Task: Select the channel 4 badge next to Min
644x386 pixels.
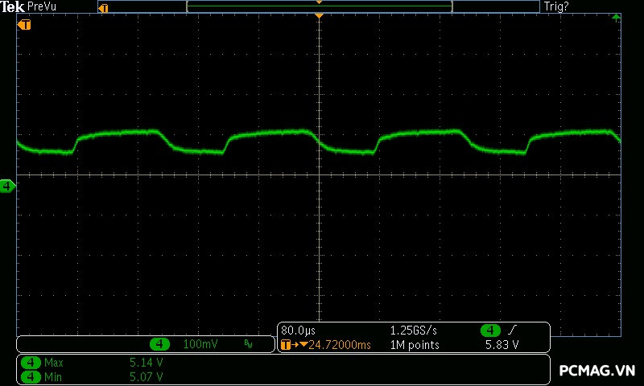Action: coord(31,376)
